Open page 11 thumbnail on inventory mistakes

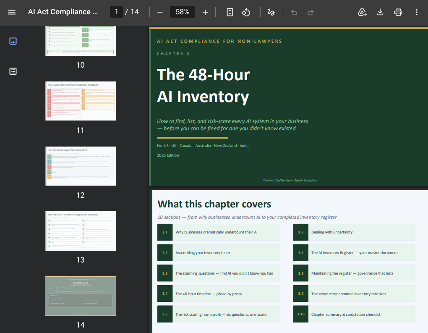coord(81,101)
